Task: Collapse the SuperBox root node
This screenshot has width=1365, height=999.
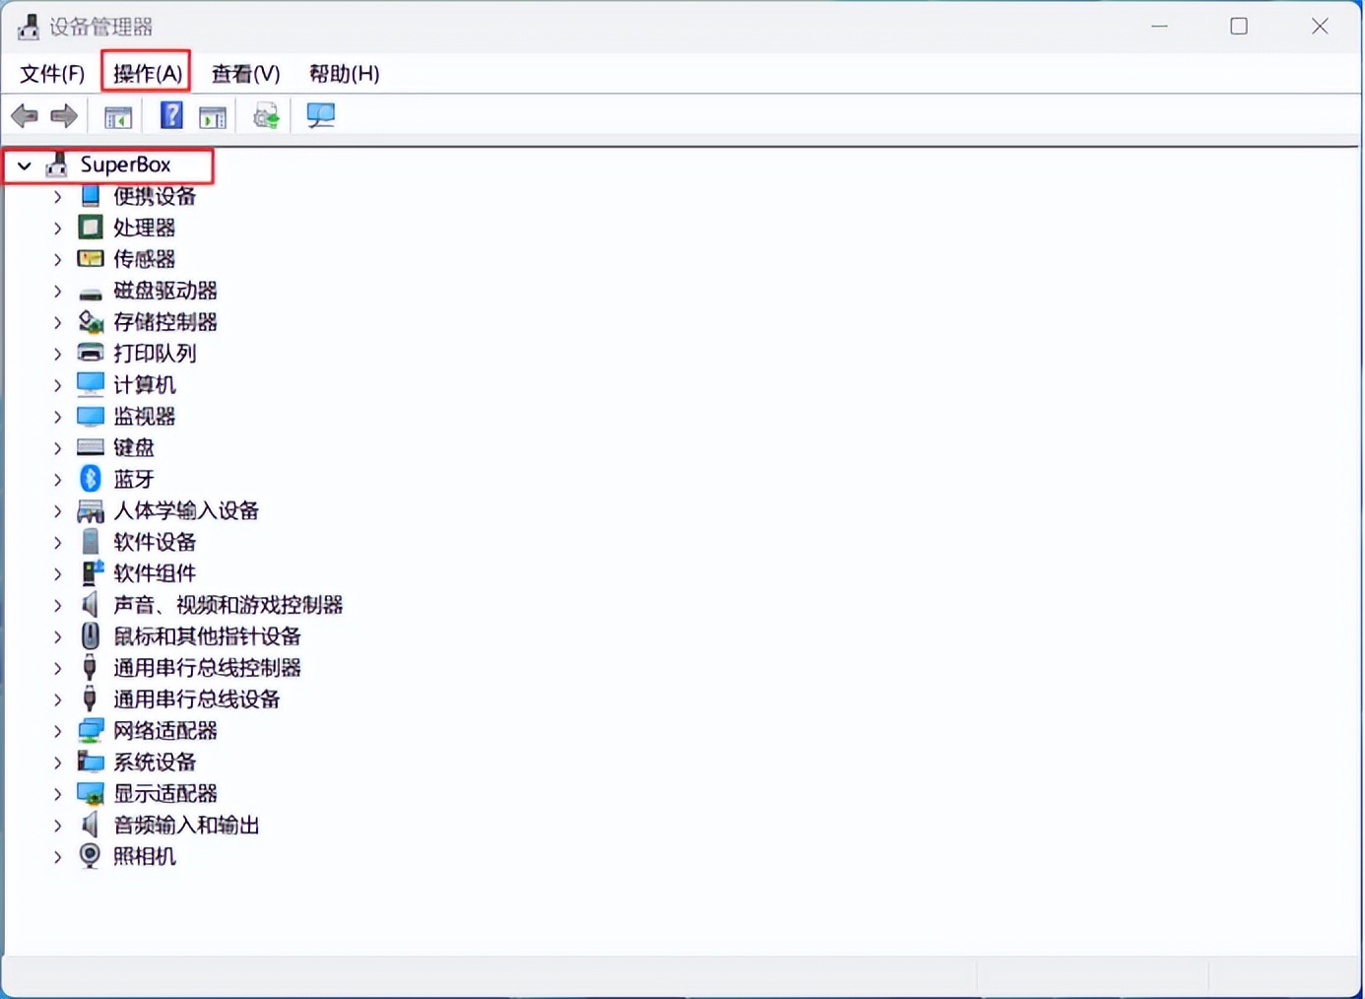Action: click(x=25, y=166)
